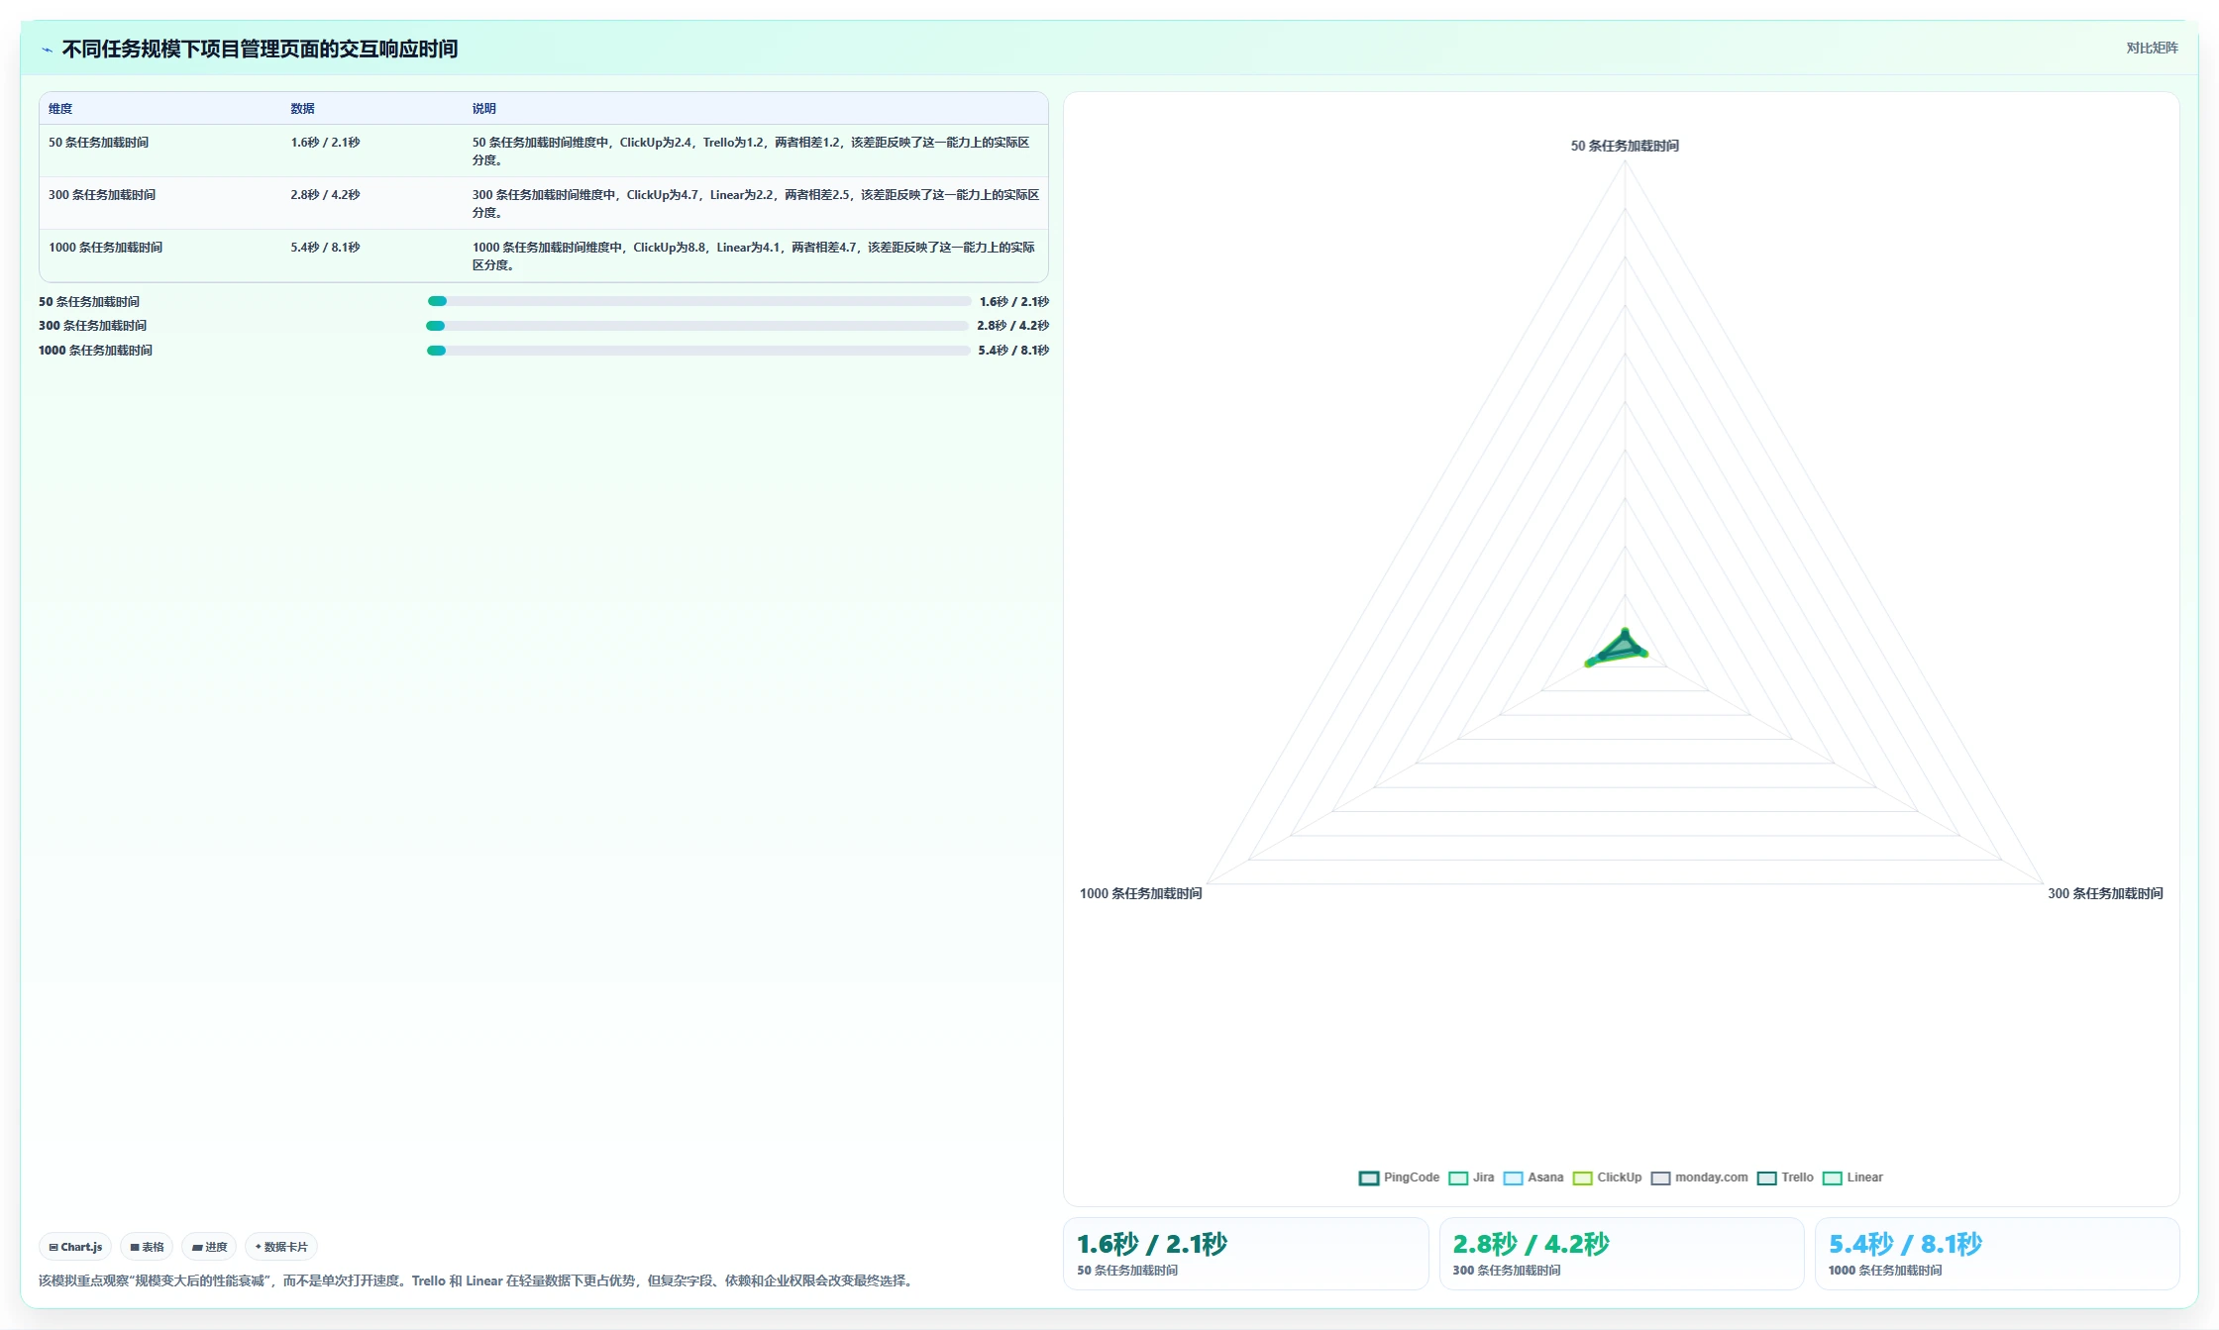Click the radar polygon data point at top
The image size is (2219, 1330).
(x=1625, y=631)
